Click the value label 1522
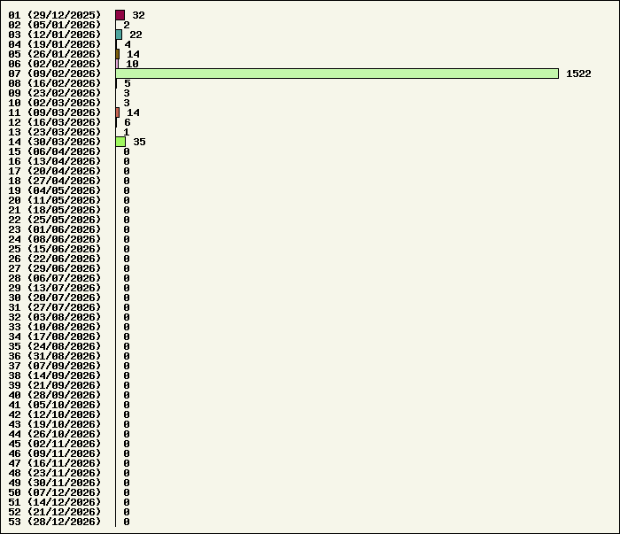Viewport: 620px width, 534px height. (x=578, y=74)
